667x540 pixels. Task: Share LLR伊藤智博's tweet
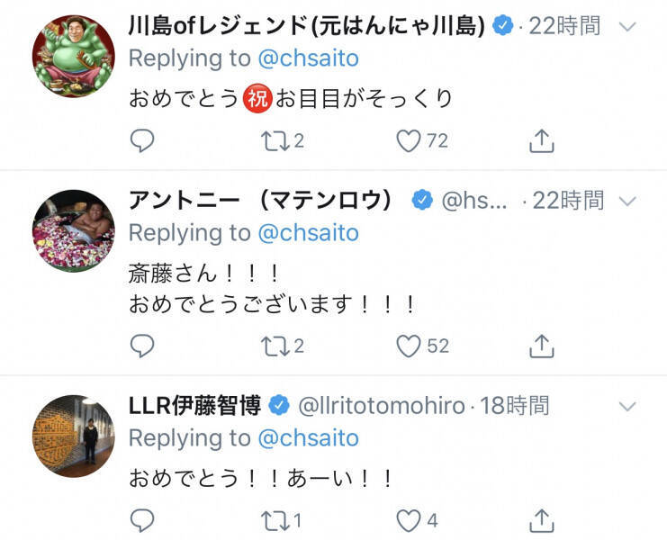coord(540,519)
